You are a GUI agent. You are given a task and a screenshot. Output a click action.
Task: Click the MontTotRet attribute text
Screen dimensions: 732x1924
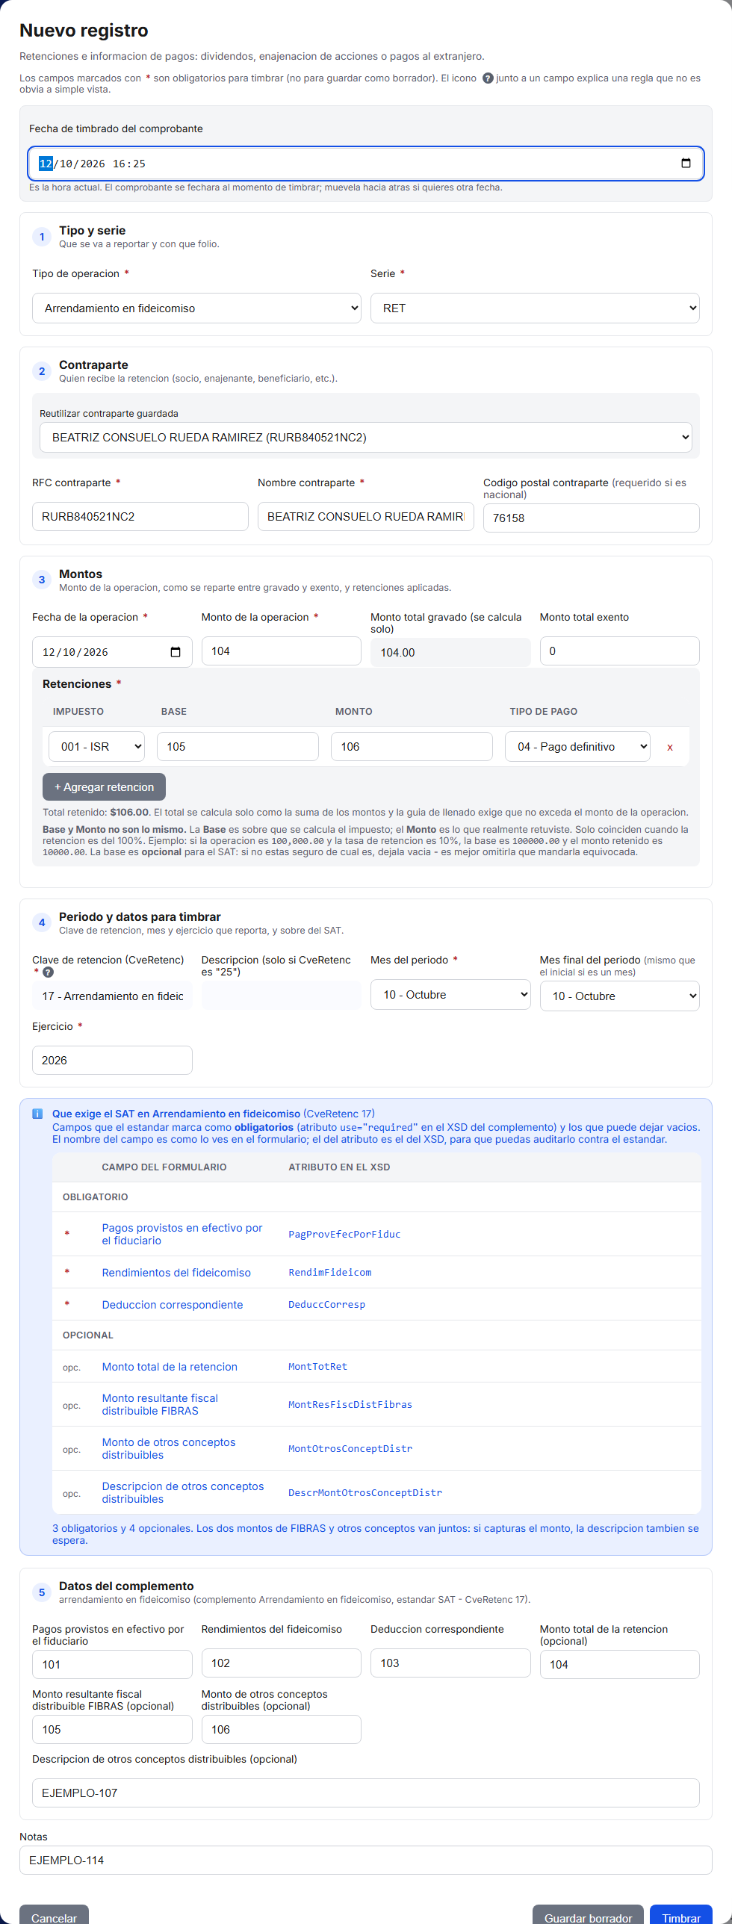tap(318, 1367)
